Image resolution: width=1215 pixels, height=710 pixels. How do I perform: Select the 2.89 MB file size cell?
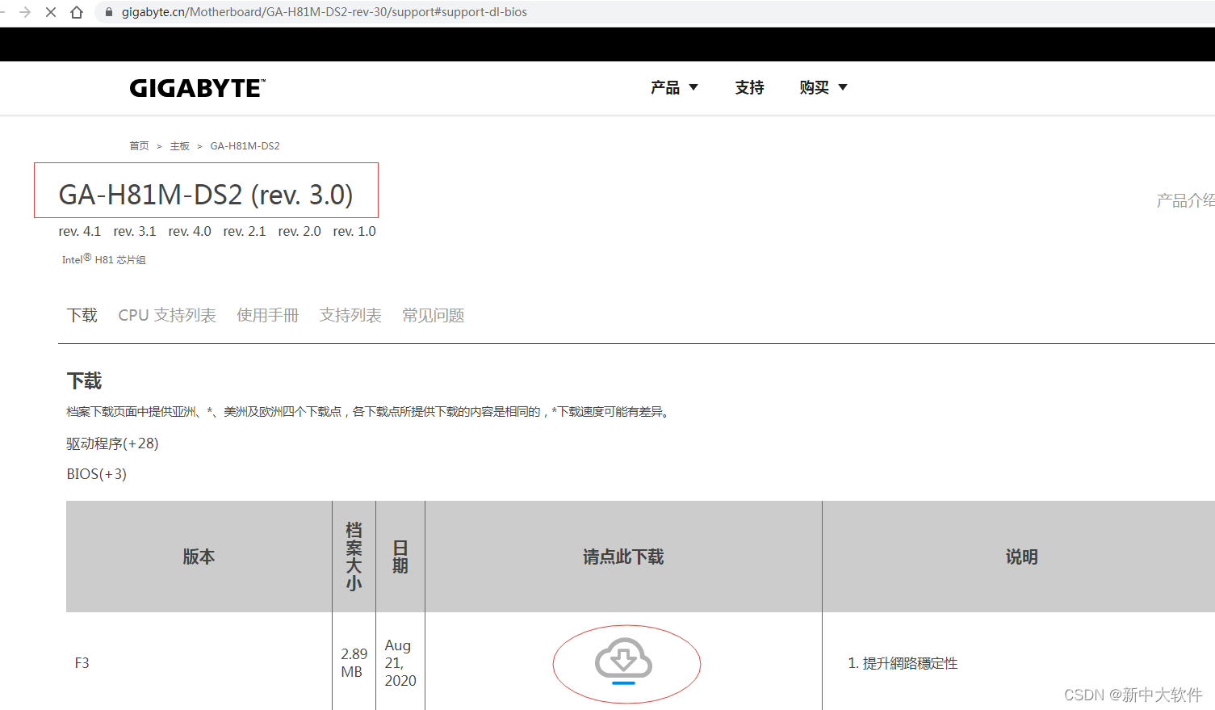[354, 662]
